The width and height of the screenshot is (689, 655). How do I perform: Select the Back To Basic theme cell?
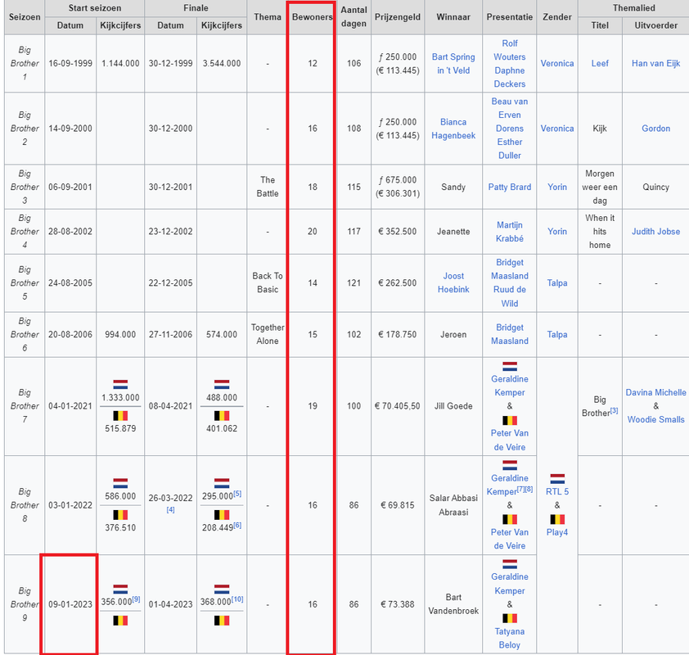pos(267,282)
